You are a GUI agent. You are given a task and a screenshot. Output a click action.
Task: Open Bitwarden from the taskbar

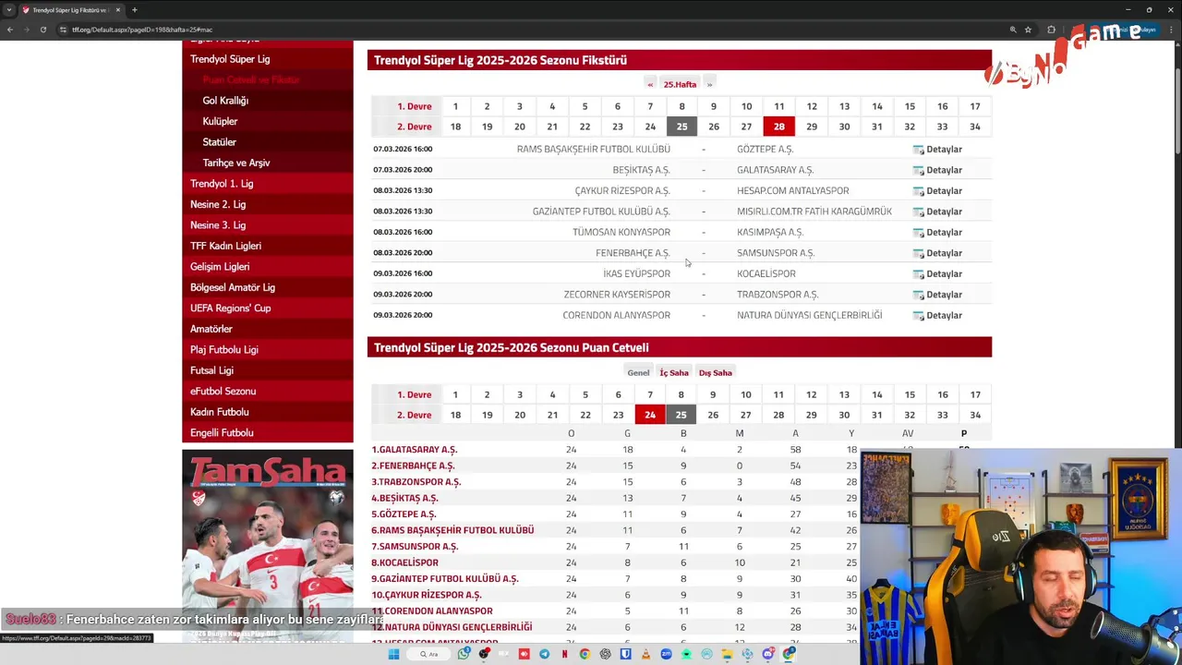(625, 654)
